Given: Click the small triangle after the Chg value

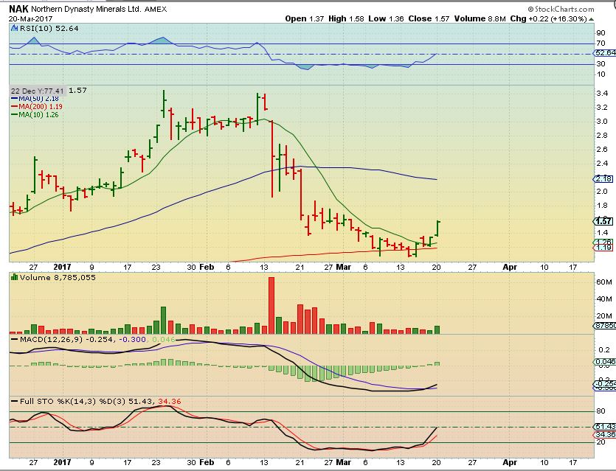Looking at the screenshot, I should (x=591, y=19).
